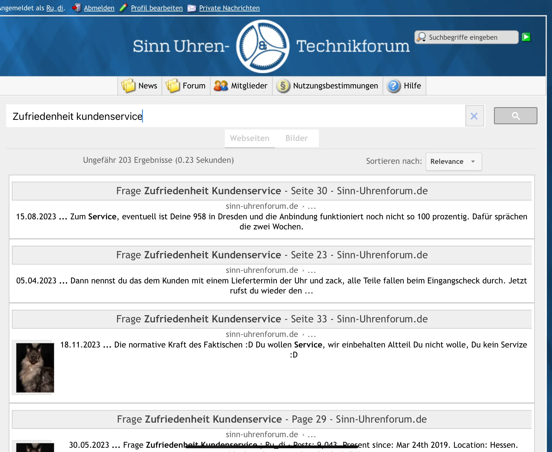Open the Seite 30 result title

pos(272,191)
